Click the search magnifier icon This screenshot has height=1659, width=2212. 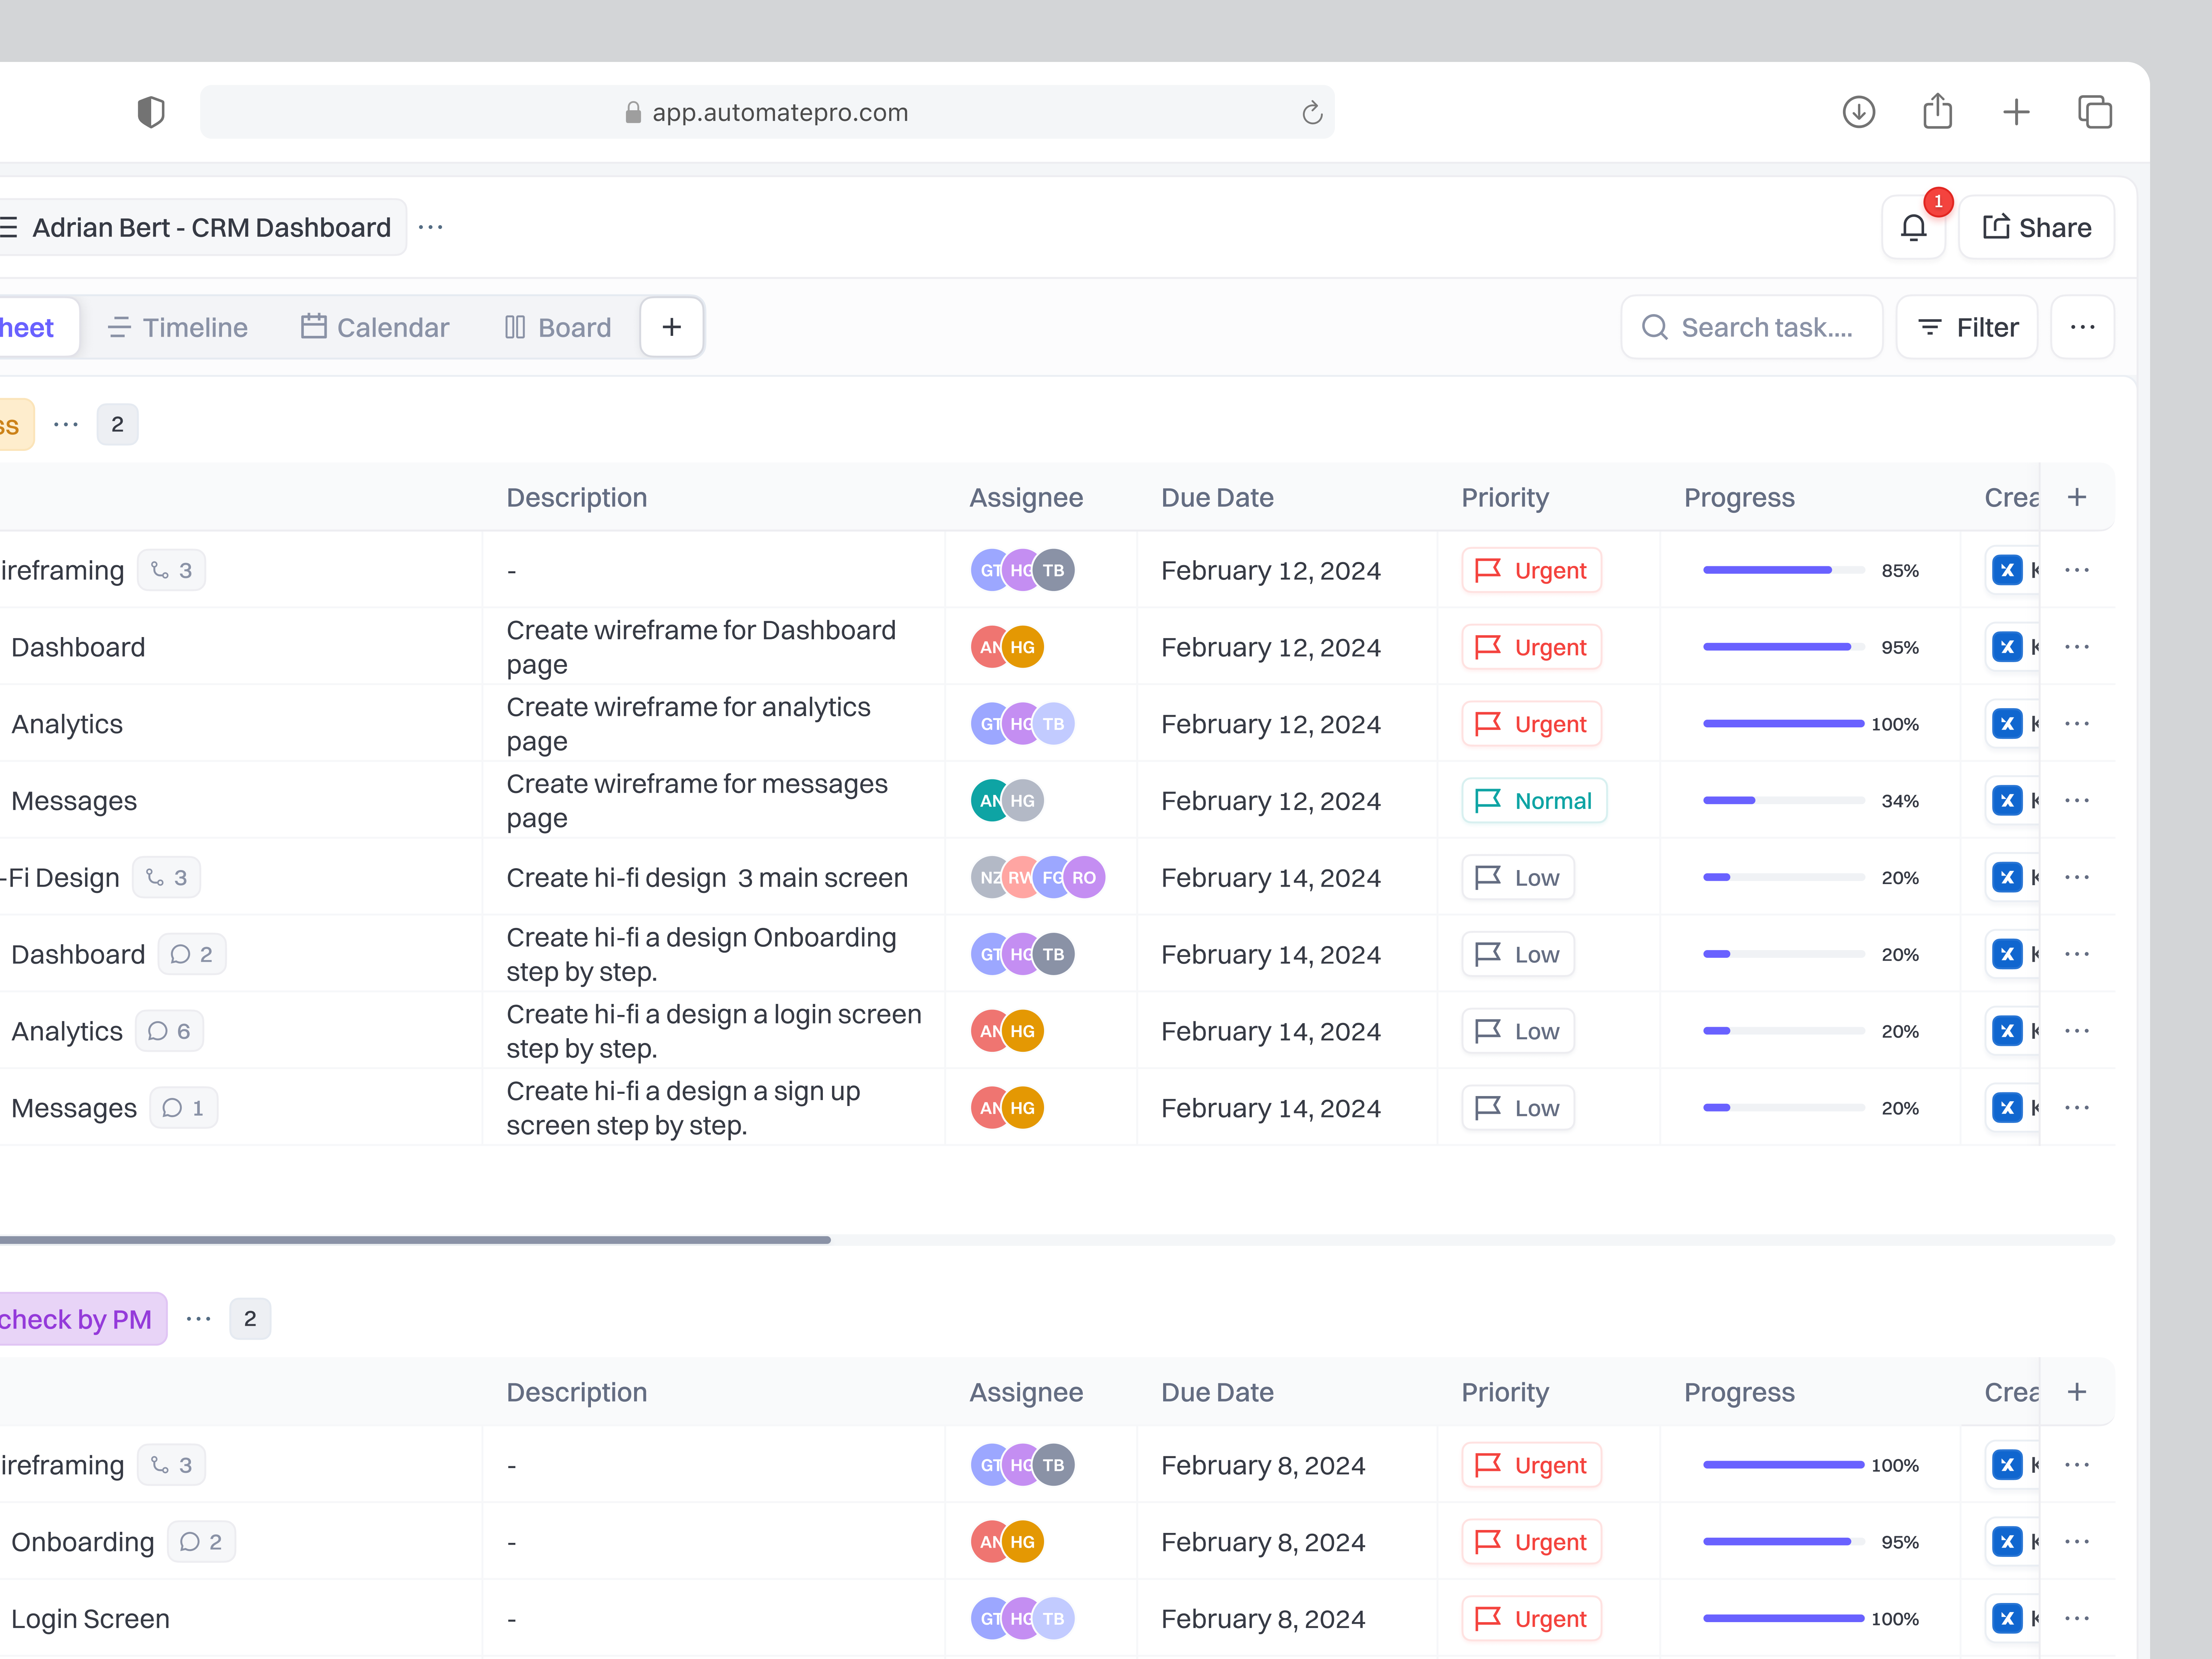(1655, 327)
